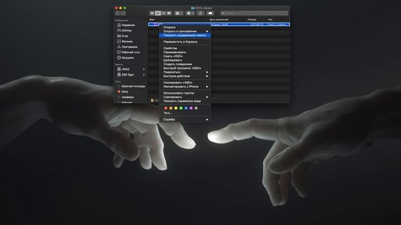This screenshot has height=225, width=401.
Task: Choose Свойства in the context menu
Action: 185,48
